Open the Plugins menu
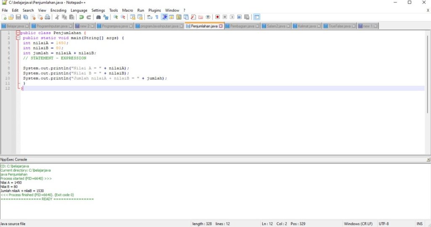 point(154,10)
